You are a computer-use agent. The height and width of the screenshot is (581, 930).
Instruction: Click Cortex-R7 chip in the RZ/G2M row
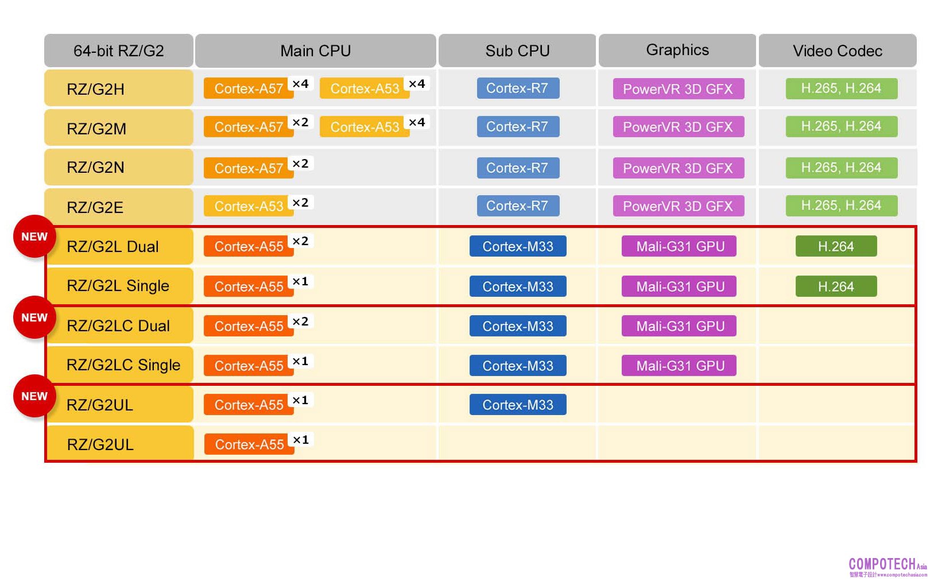[517, 127]
